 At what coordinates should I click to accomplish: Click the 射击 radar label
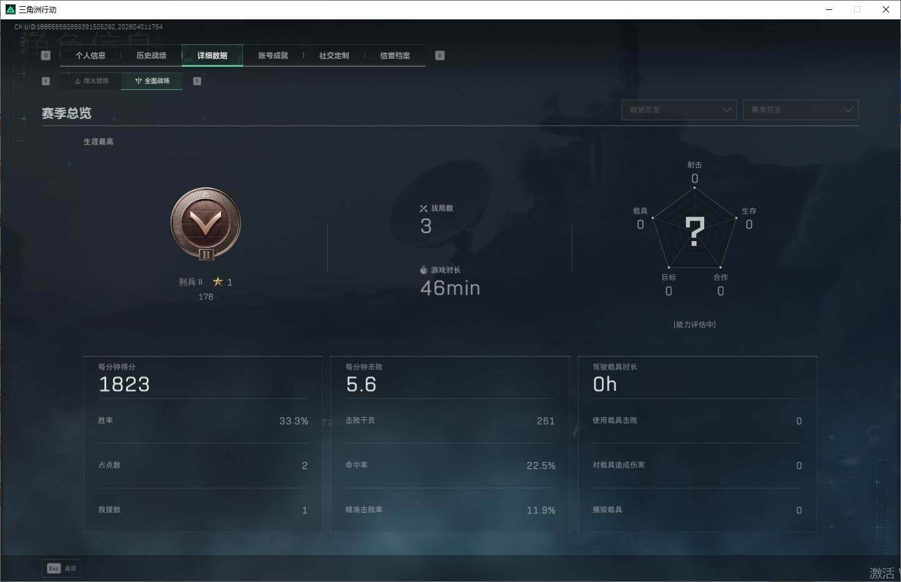pyautogui.click(x=695, y=165)
